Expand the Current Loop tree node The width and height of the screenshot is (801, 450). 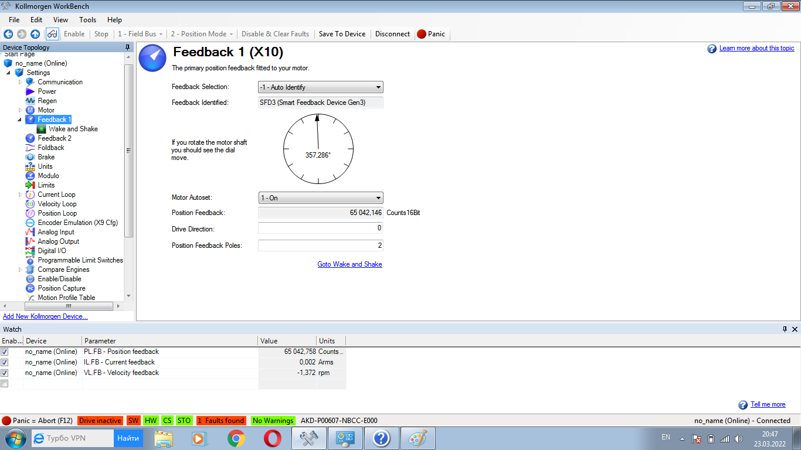coord(20,195)
